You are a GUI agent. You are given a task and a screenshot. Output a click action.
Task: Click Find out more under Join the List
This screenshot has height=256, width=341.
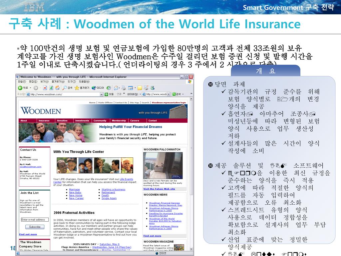click(x=28, y=234)
